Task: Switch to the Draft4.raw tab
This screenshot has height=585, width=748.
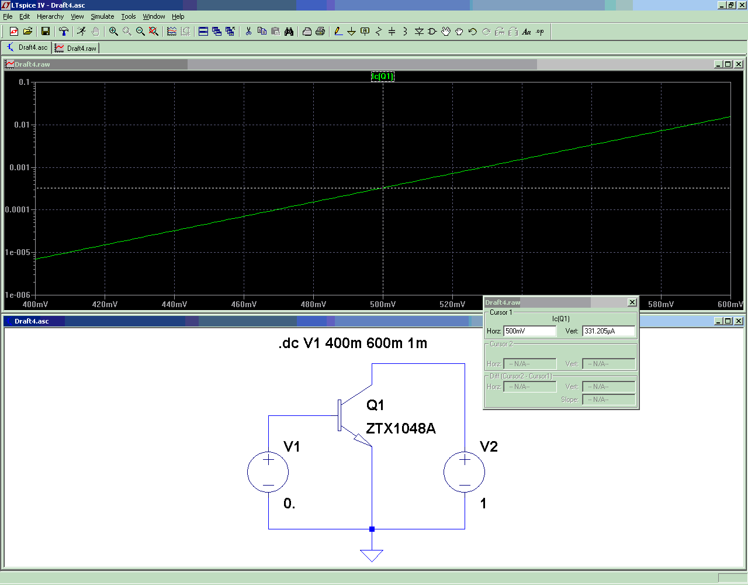Action: click(76, 48)
